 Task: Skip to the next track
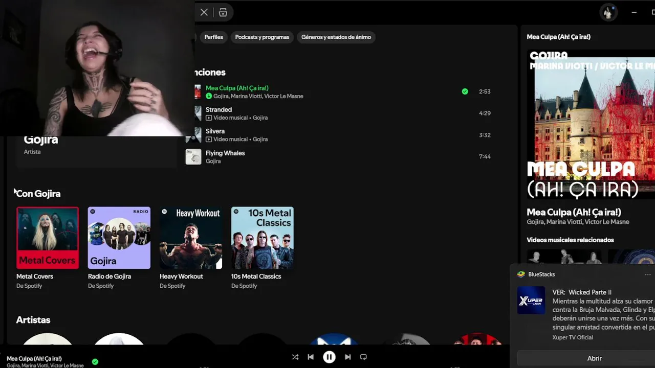click(x=347, y=357)
